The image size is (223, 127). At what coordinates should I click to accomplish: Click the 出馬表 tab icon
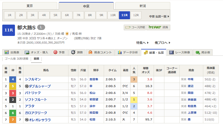[x=6, y=52]
